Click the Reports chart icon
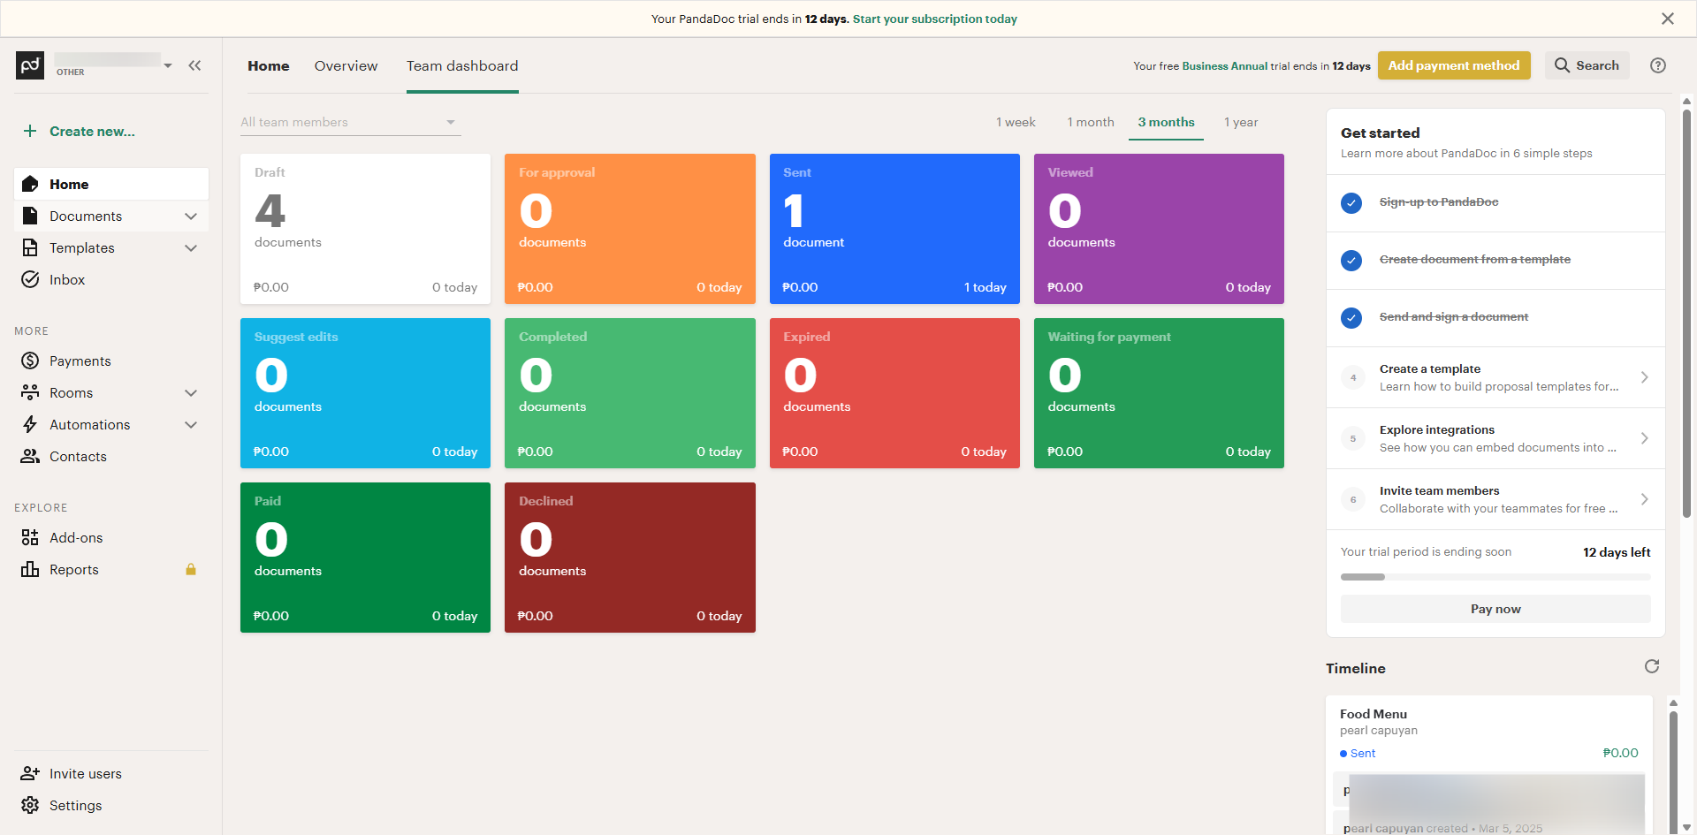Viewport: 1697px width, 835px height. click(x=30, y=569)
